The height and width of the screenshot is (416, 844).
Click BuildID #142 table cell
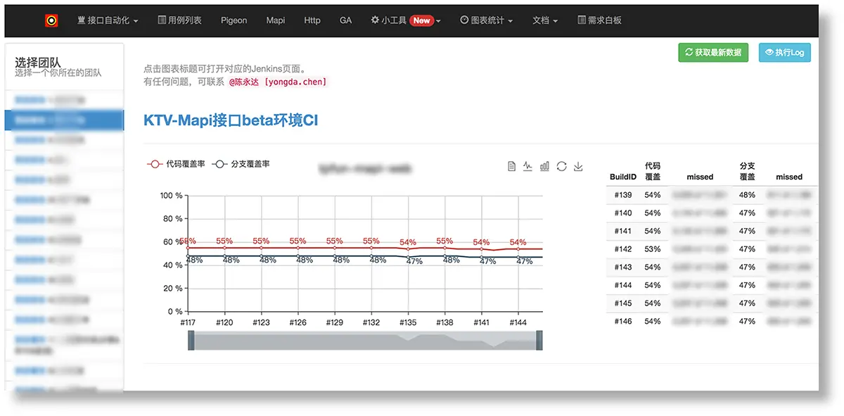tap(622, 249)
